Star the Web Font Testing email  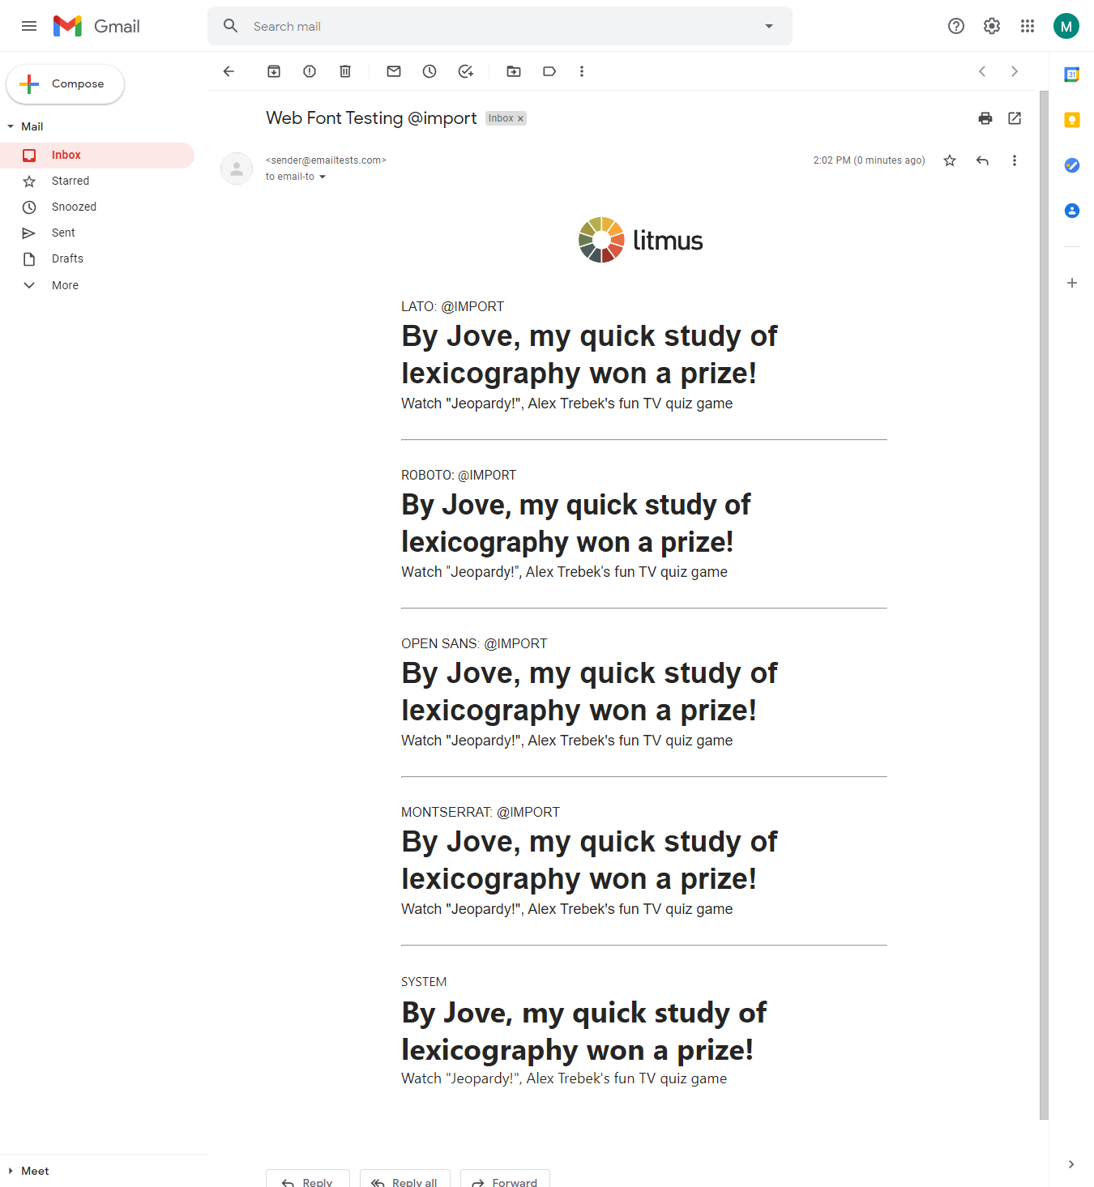[x=949, y=160]
